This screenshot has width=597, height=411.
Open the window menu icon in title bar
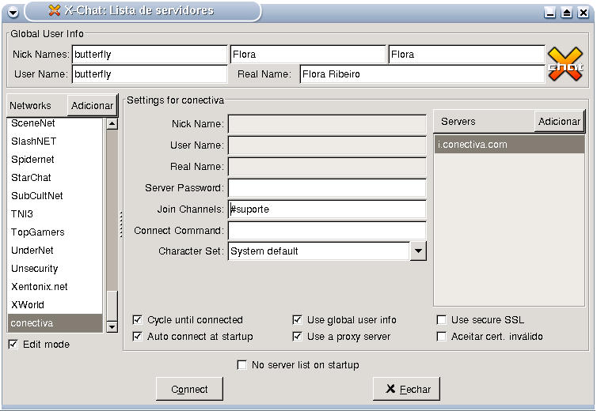[13, 12]
